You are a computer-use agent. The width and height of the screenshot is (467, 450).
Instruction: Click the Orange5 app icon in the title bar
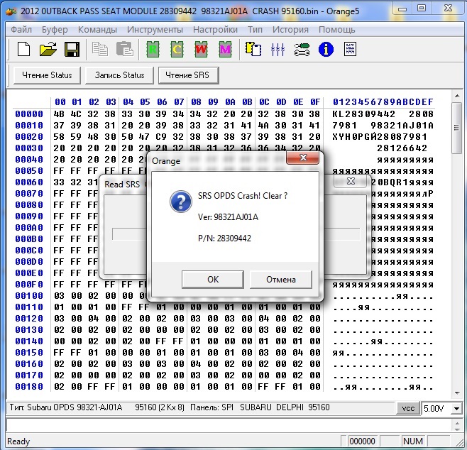pos(12,11)
